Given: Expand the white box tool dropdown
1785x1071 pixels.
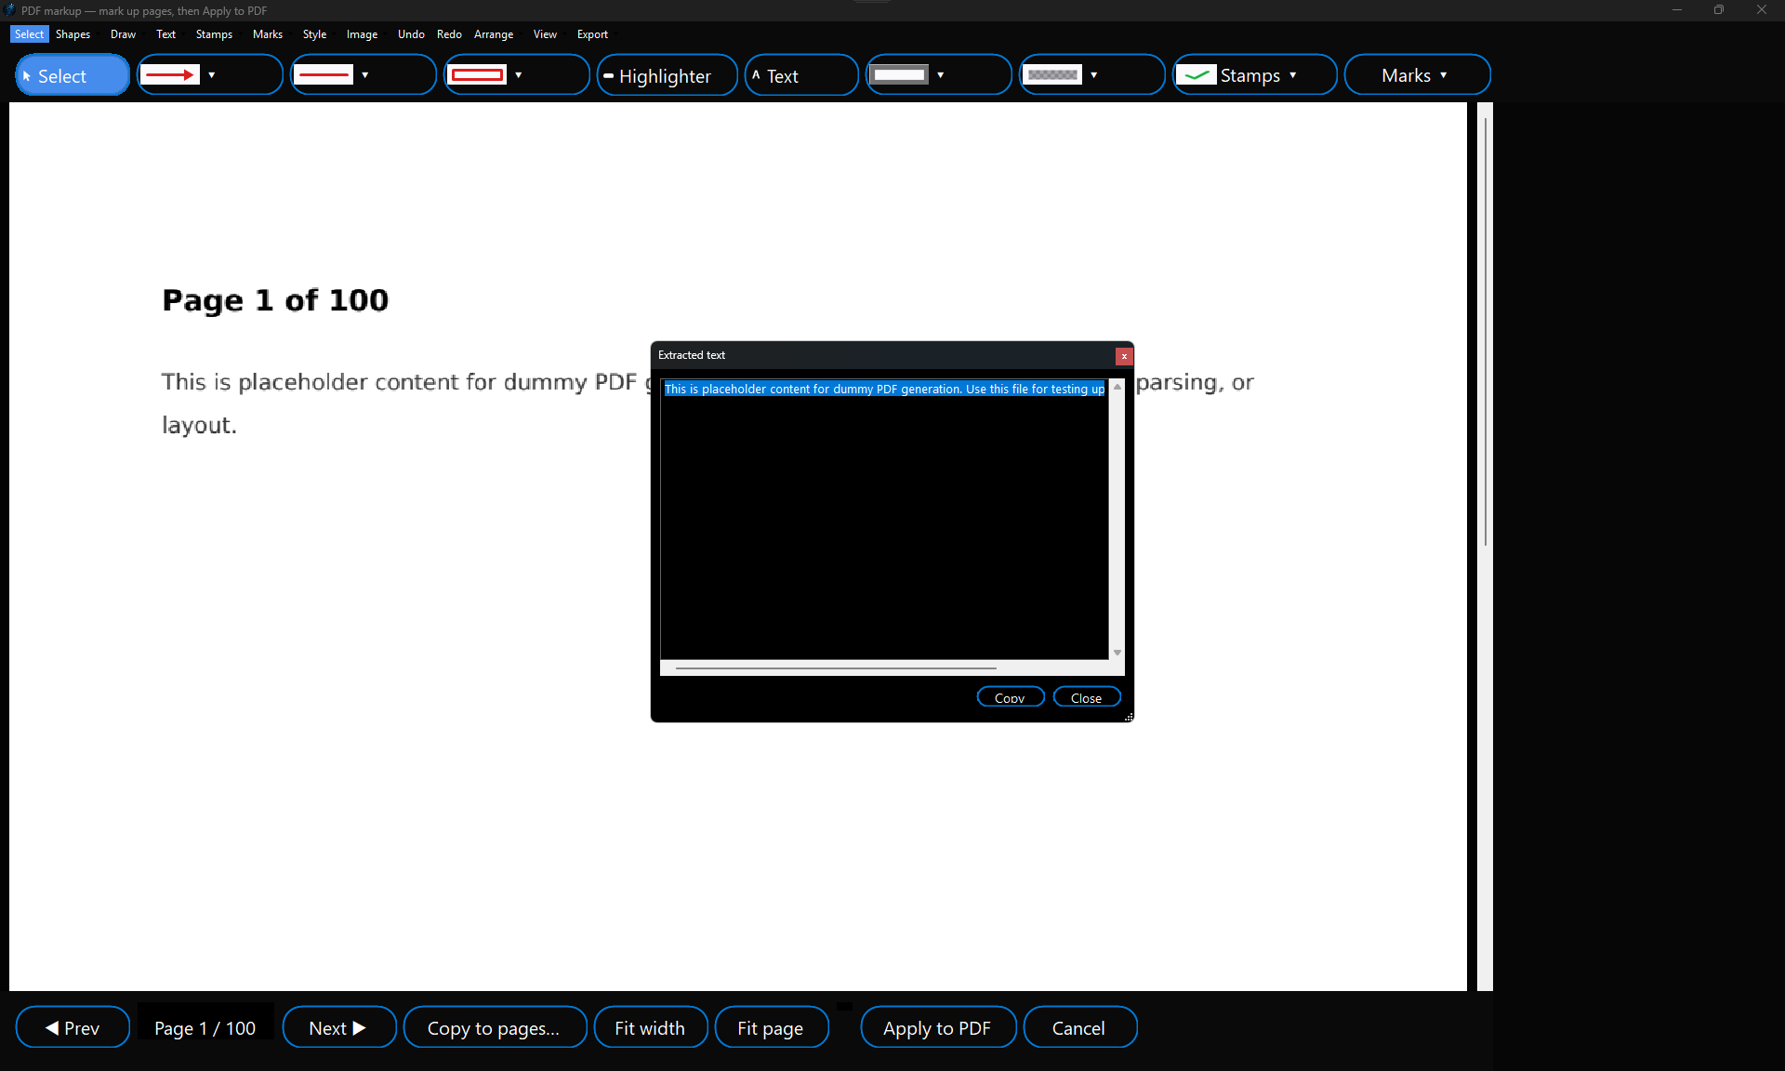Looking at the screenshot, I should pos(941,75).
